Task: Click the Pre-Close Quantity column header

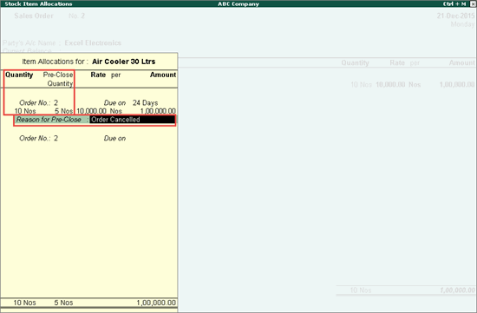Action: click(x=58, y=79)
